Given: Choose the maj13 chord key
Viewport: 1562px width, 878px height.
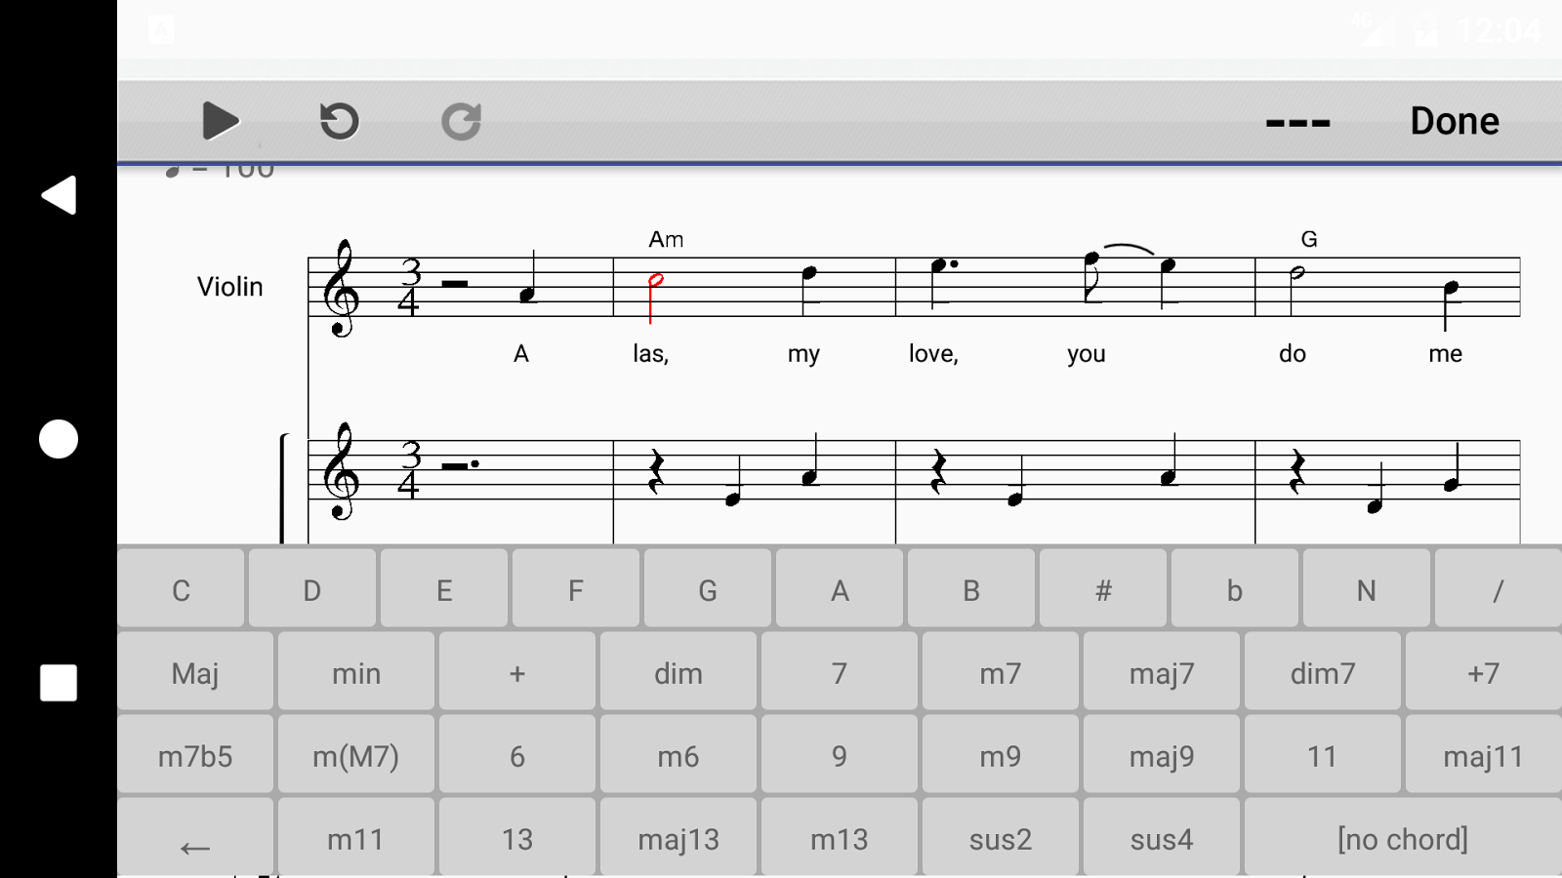Looking at the screenshot, I should (678, 837).
